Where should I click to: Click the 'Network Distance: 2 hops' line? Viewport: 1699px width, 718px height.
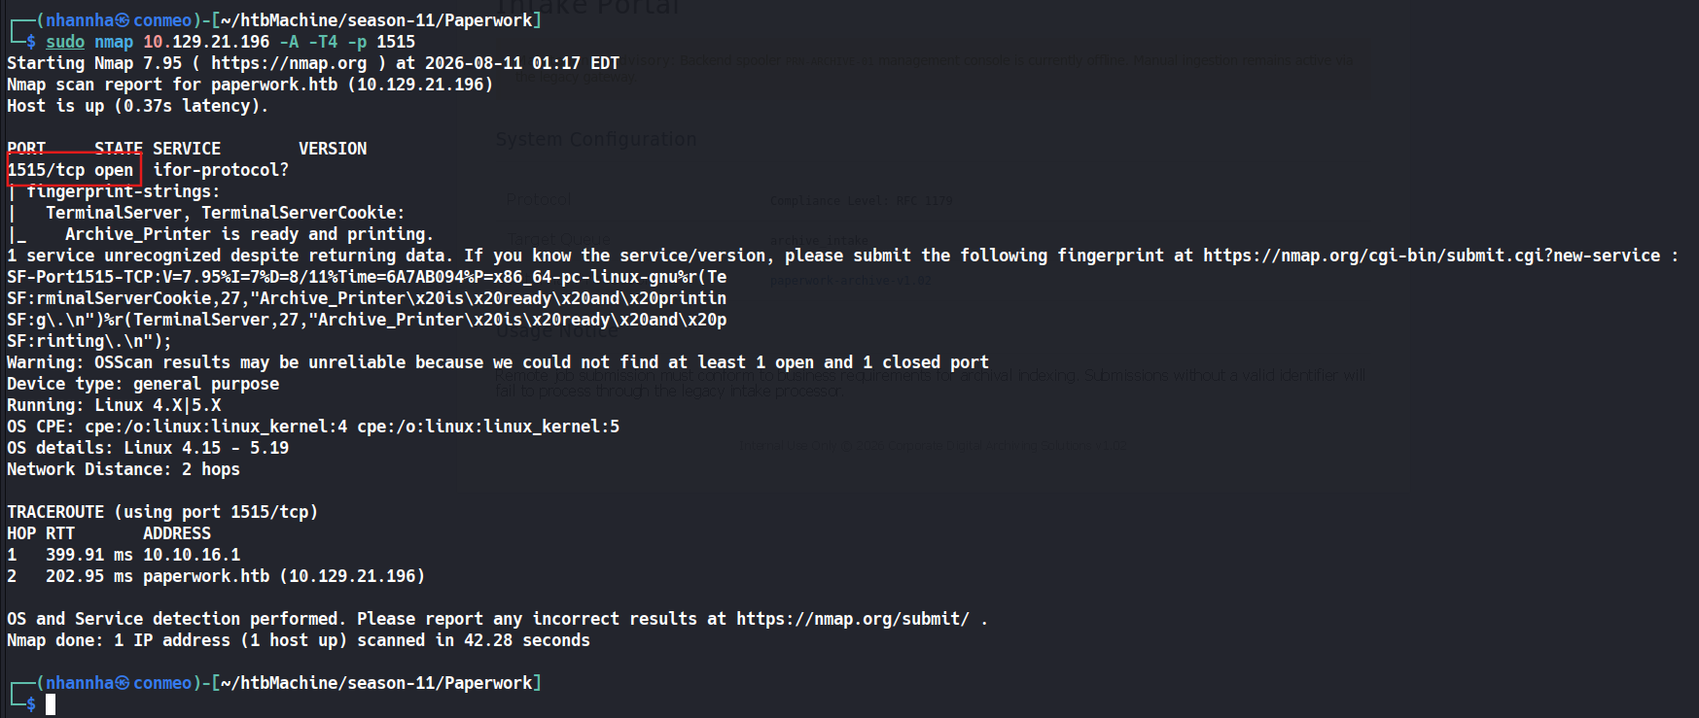click(124, 469)
